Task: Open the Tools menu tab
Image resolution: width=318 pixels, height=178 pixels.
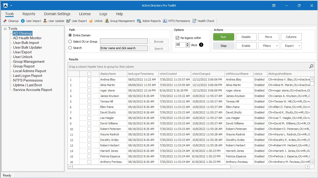Action: 9,14
